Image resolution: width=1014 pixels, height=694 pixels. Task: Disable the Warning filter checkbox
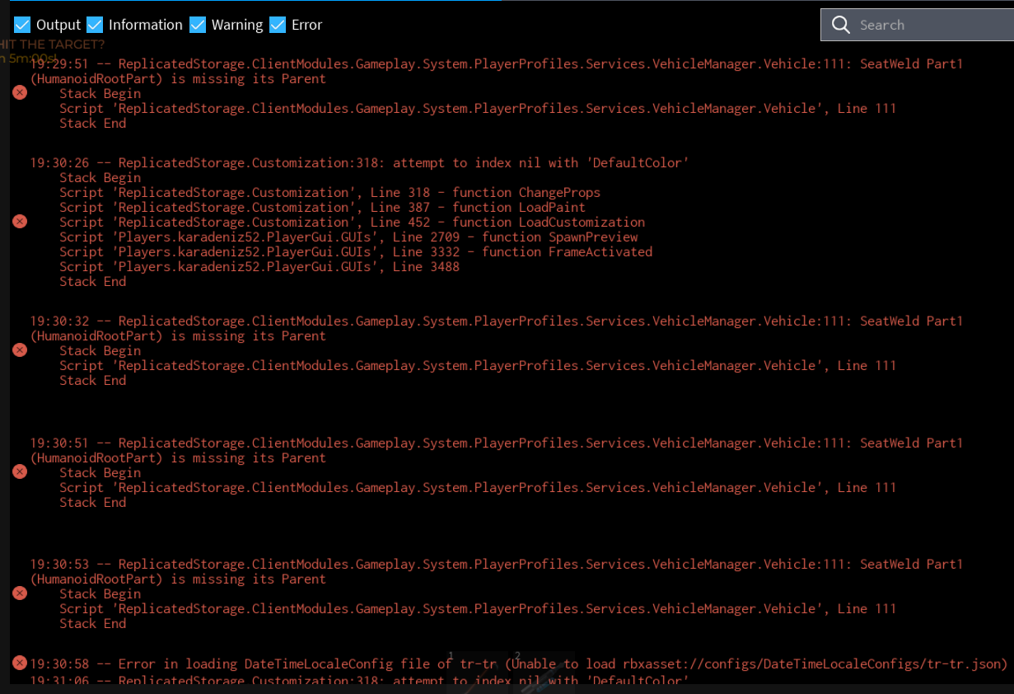point(198,25)
